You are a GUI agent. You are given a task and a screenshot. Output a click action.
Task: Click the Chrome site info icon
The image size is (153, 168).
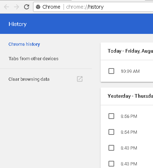38,7
